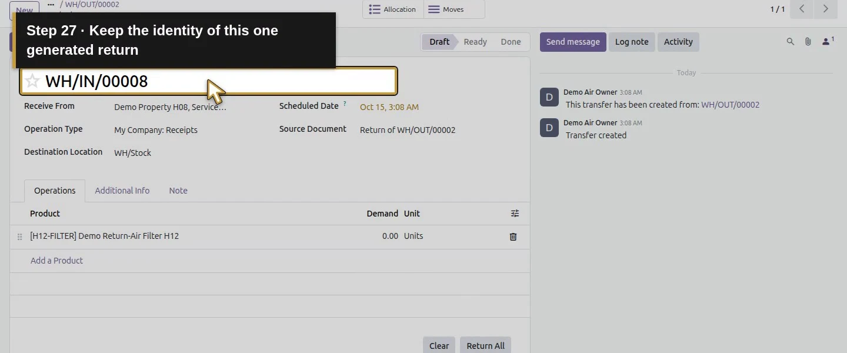This screenshot has height=353, width=847.
Task: Search messages in chatter
Action: pos(791,42)
